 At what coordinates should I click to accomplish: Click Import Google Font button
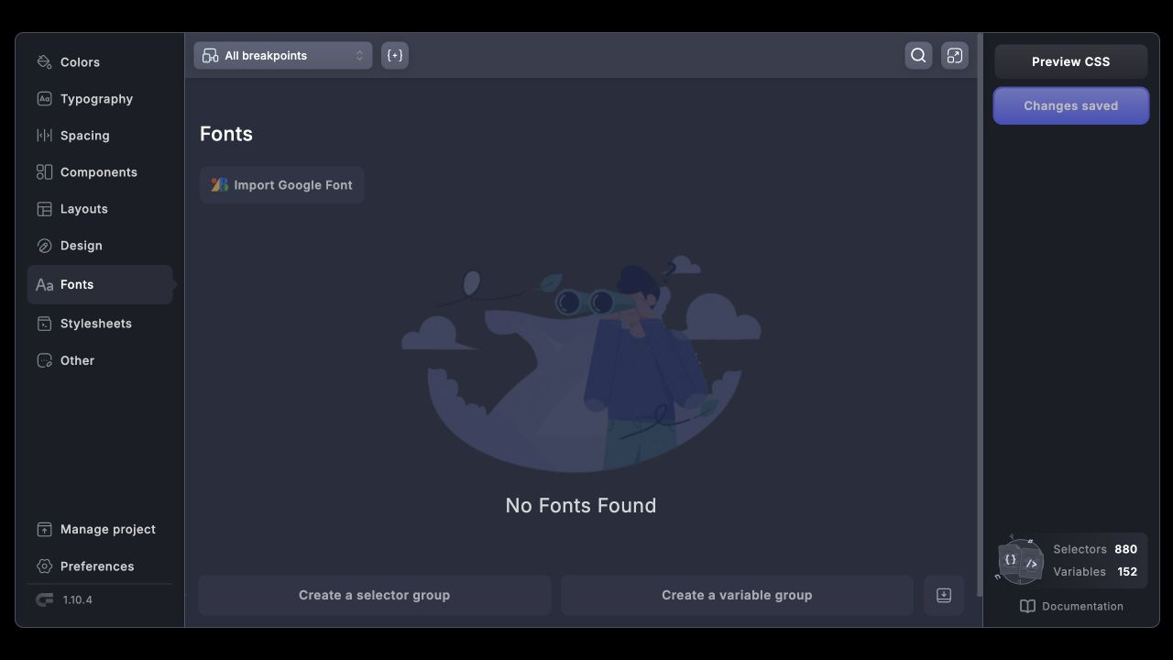pos(282,185)
